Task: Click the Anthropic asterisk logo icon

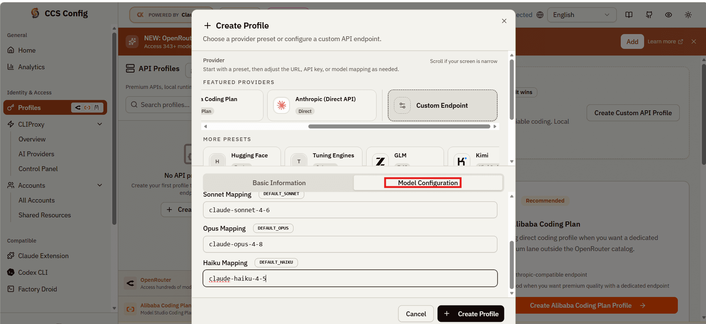Action: (282, 105)
